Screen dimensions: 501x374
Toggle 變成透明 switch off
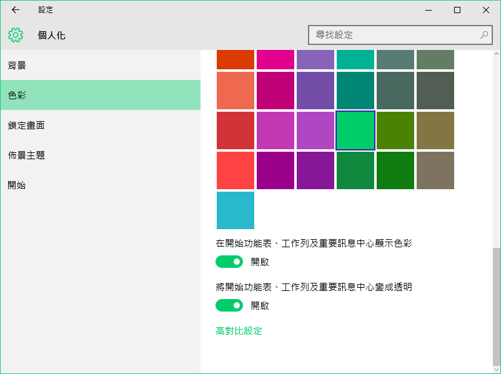229,305
